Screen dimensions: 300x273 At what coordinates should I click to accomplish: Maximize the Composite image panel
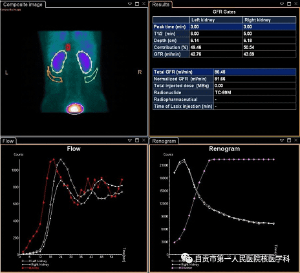(x=137, y=4)
